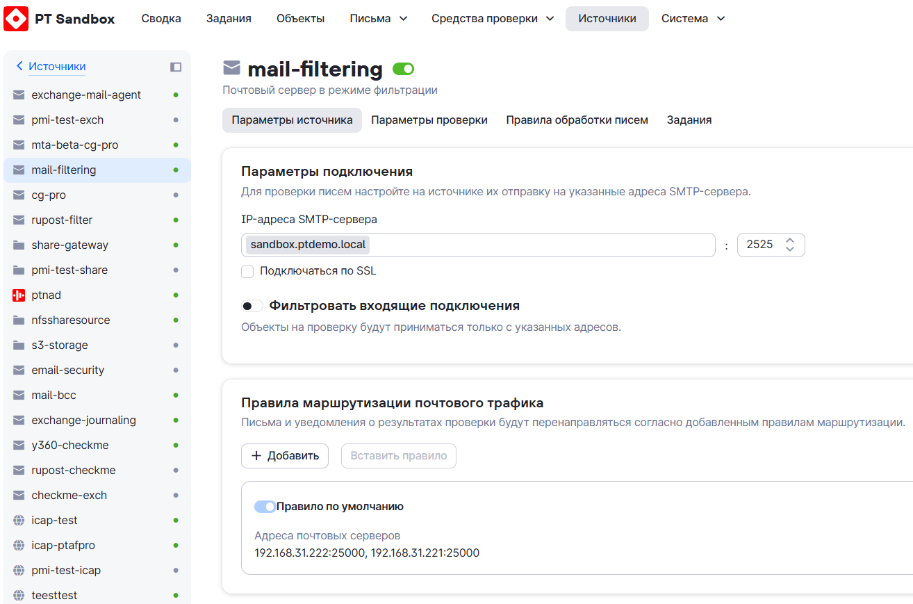This screenshot has height=604, width=913.
Task: Click the share-gateway folder icon
Action: [19, 245]
